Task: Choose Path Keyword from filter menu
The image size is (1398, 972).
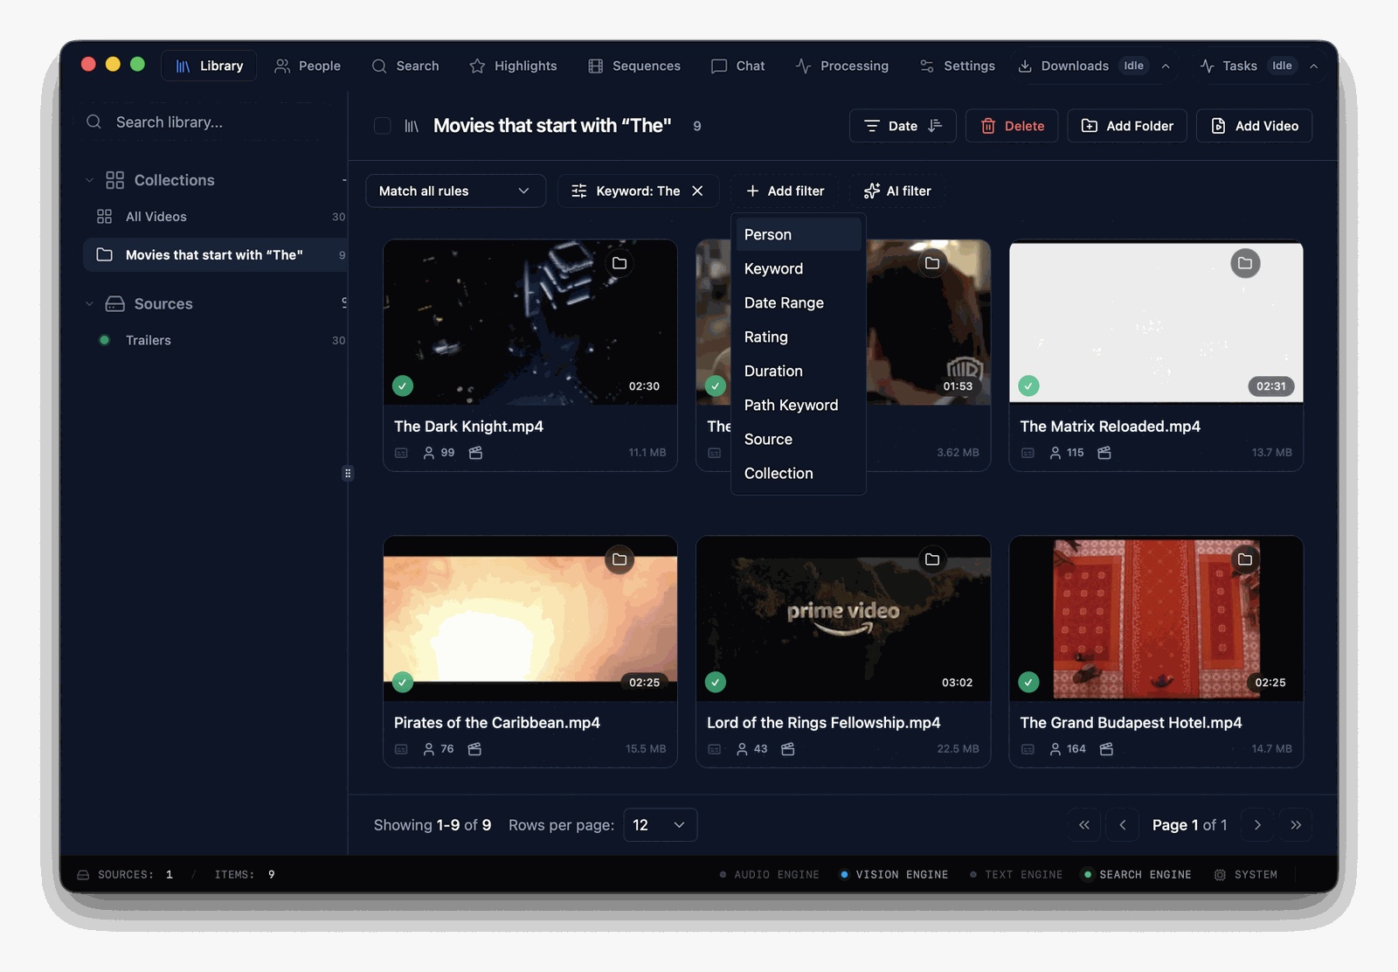Action: point(799,405)
